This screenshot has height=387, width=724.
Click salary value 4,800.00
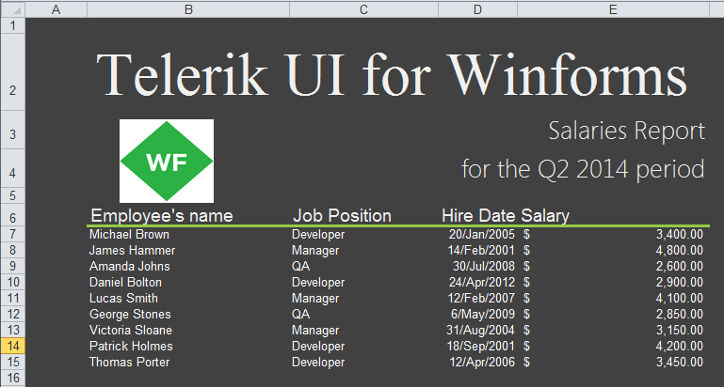point(680,250)
